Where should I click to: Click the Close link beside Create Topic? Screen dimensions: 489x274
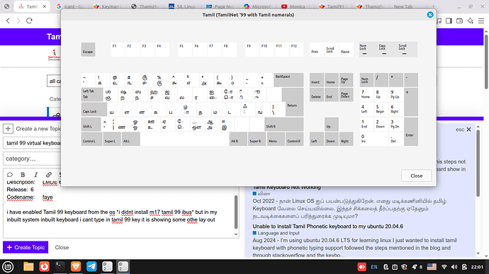click(x=62, y=248)
